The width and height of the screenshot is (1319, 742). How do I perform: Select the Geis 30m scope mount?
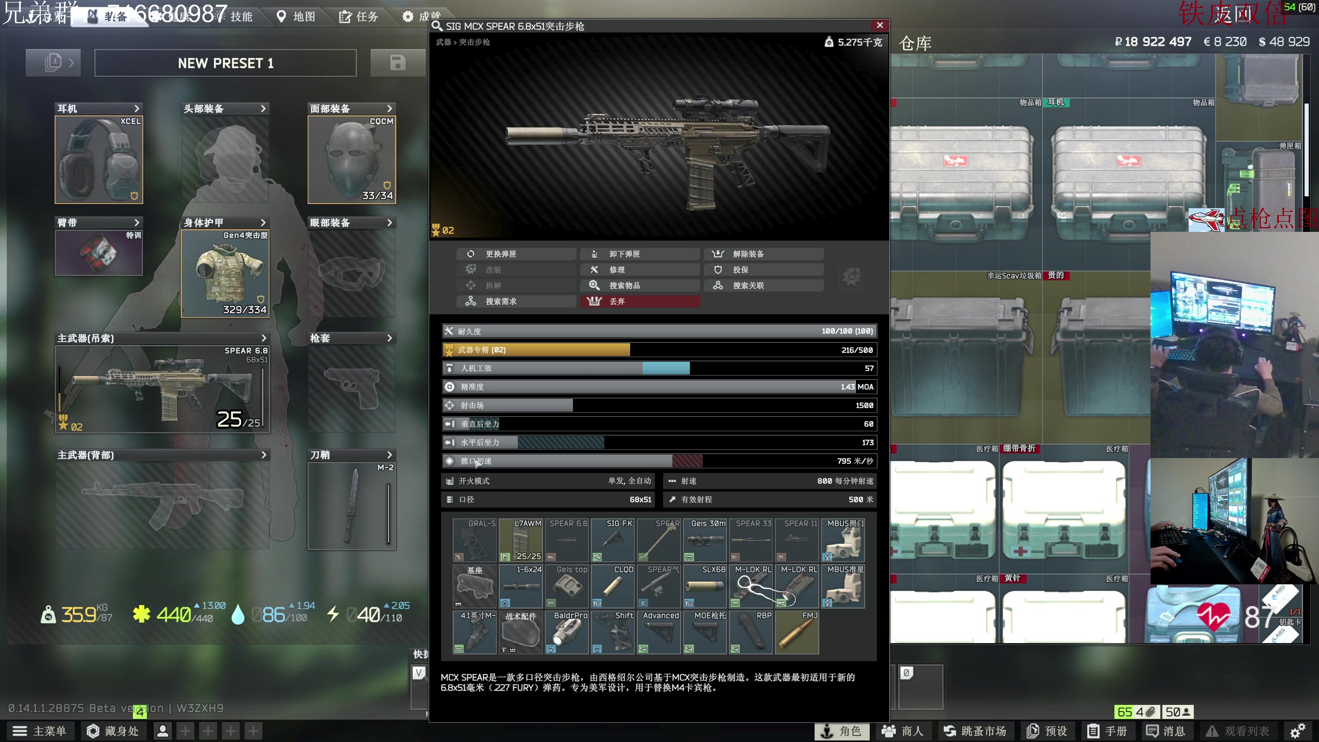[705, 540]
